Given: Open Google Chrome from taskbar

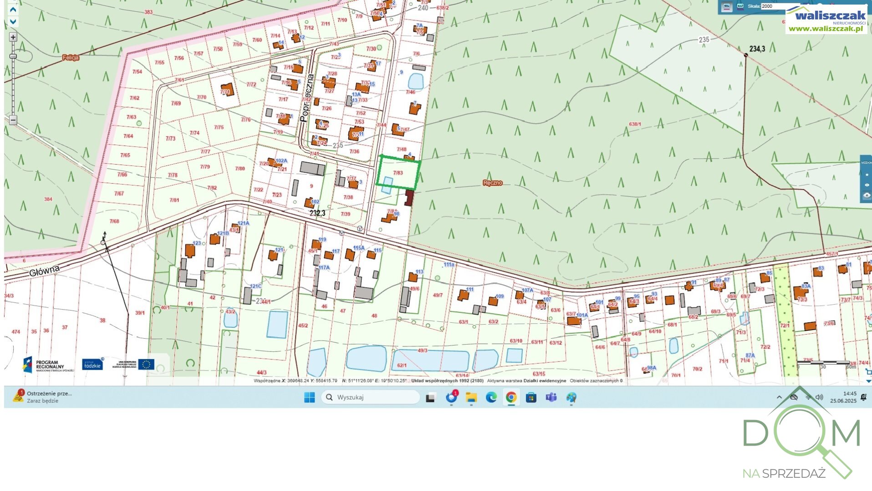Looking at the screenshot, I should click(511, 397).
